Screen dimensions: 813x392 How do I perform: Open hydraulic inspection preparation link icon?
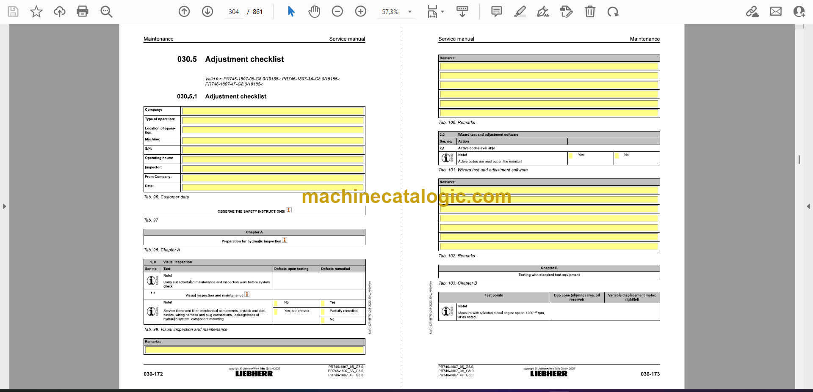[285, 240]
